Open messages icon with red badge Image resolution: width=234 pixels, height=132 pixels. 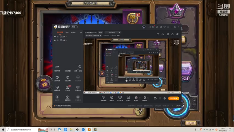click(x=153, y=27)
